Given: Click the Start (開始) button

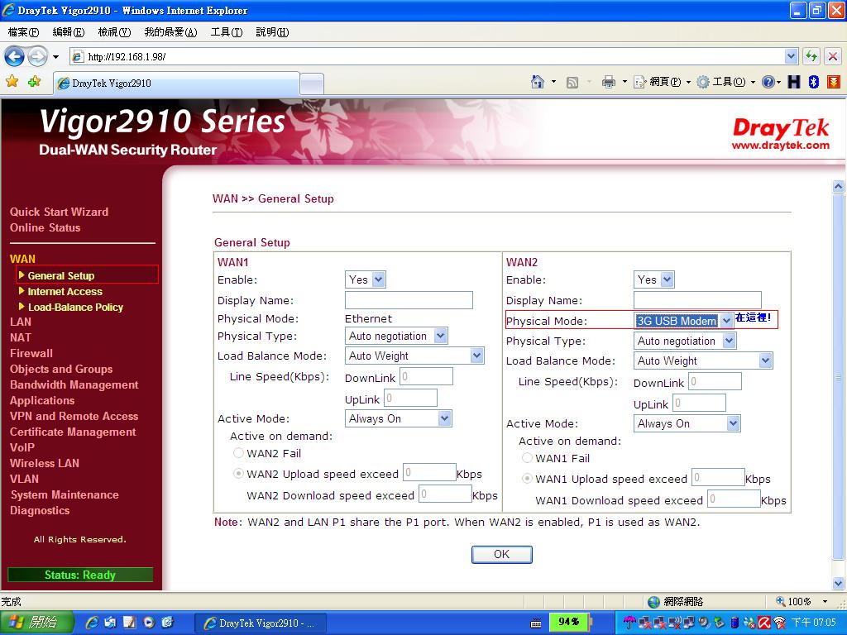Looking at the screenshot, I should [36, 623].
